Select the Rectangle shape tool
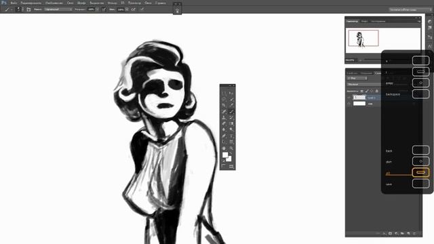 click(231, 142)
